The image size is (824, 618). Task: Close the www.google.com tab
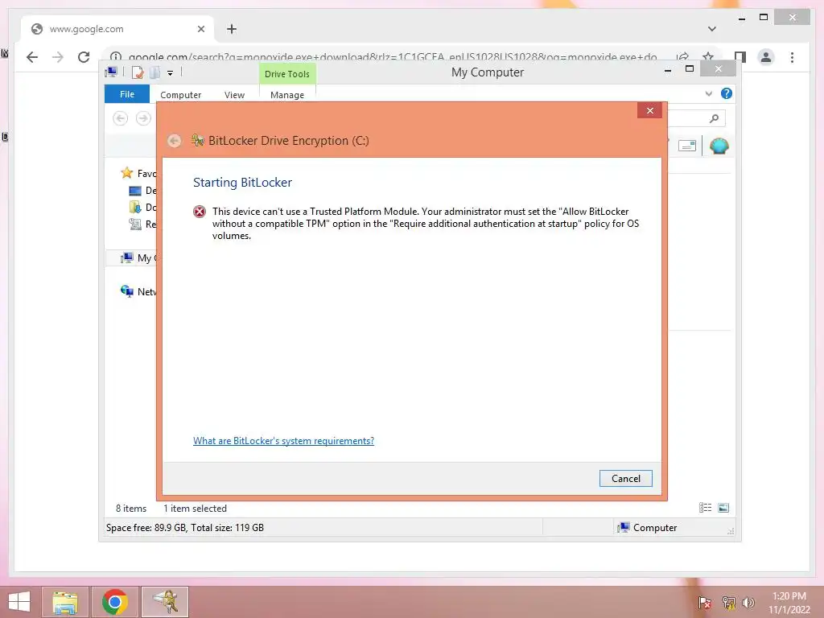(200, 30)
